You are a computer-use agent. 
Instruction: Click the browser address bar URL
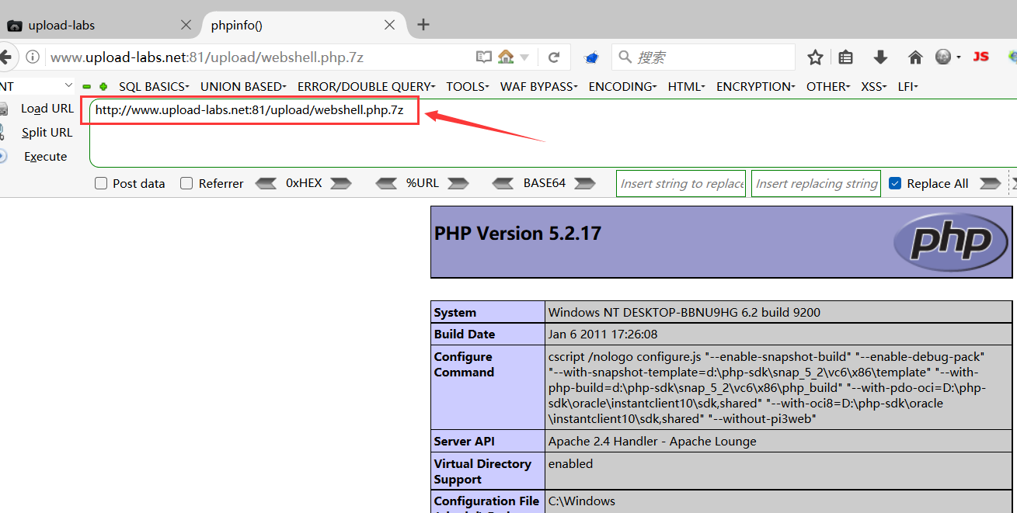click(x=207, y=57)
